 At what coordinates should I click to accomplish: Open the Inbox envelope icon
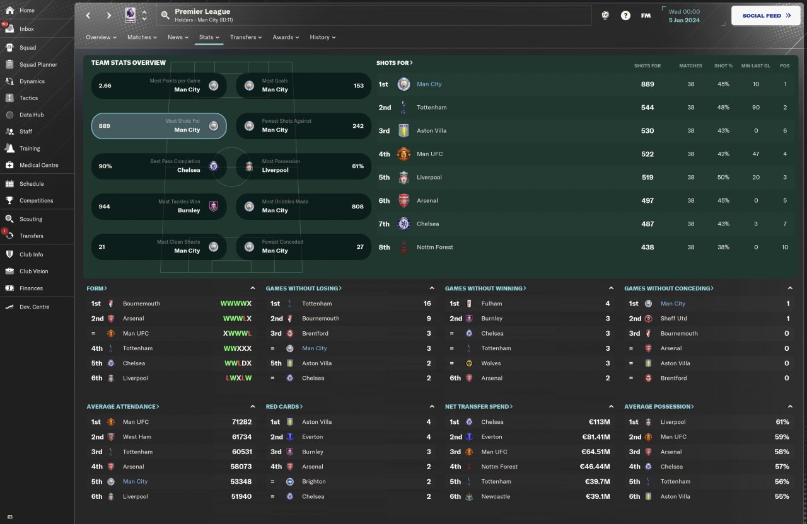(9, 29)
